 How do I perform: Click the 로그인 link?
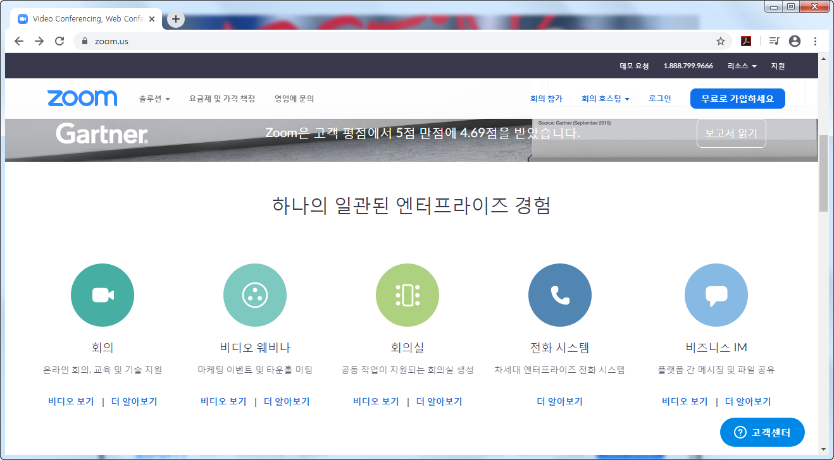pyautogui.click(x=660, y=99)
